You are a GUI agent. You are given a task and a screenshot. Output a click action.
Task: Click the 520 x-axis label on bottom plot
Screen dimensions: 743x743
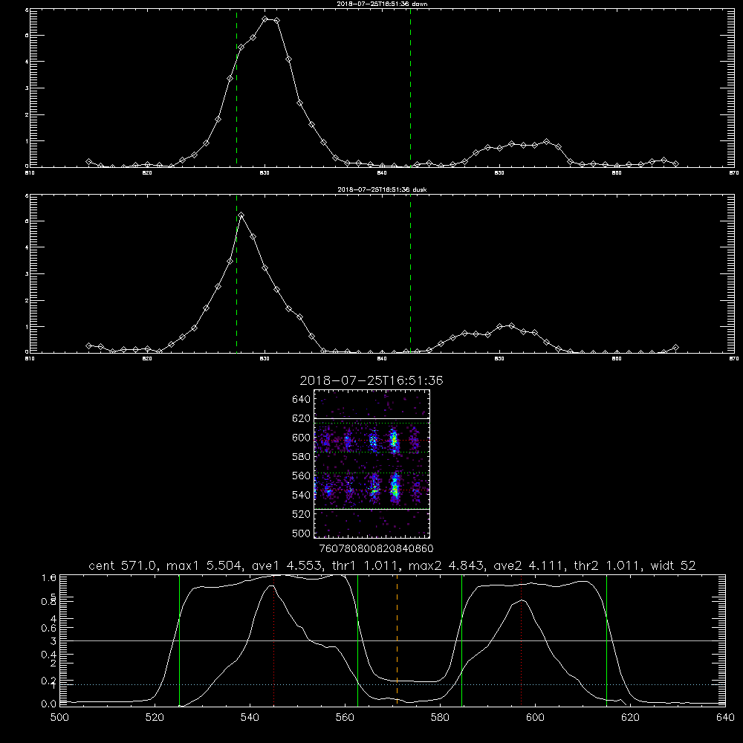point(155,718)
